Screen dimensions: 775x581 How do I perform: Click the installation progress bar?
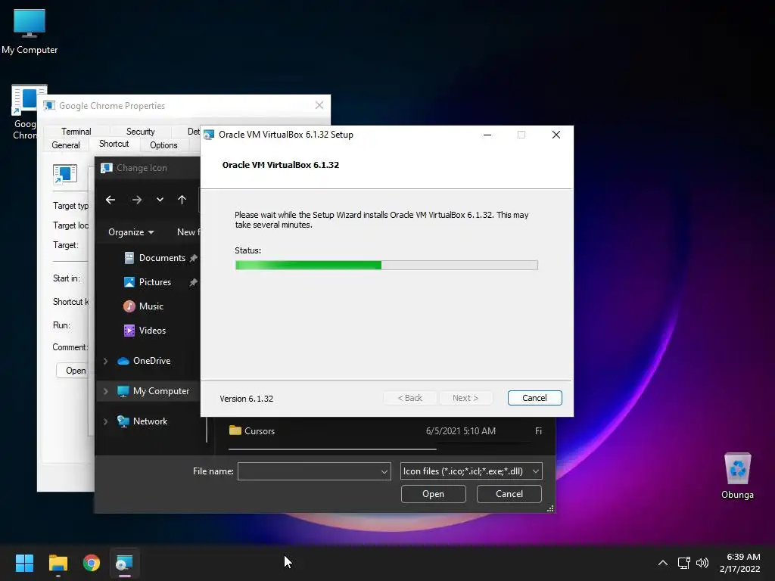(387, 266)
